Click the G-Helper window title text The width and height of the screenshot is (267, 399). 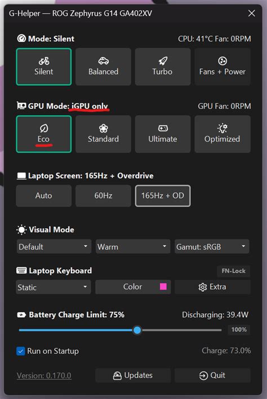[x=81, y=13]
